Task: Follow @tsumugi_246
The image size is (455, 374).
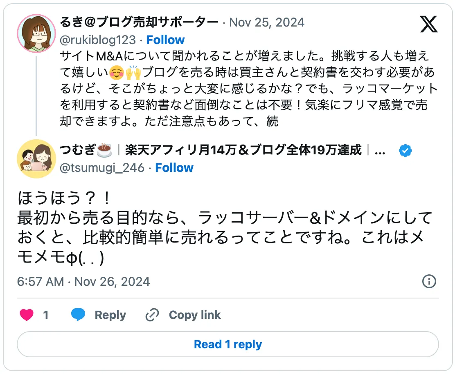Action: click(174, 167)
